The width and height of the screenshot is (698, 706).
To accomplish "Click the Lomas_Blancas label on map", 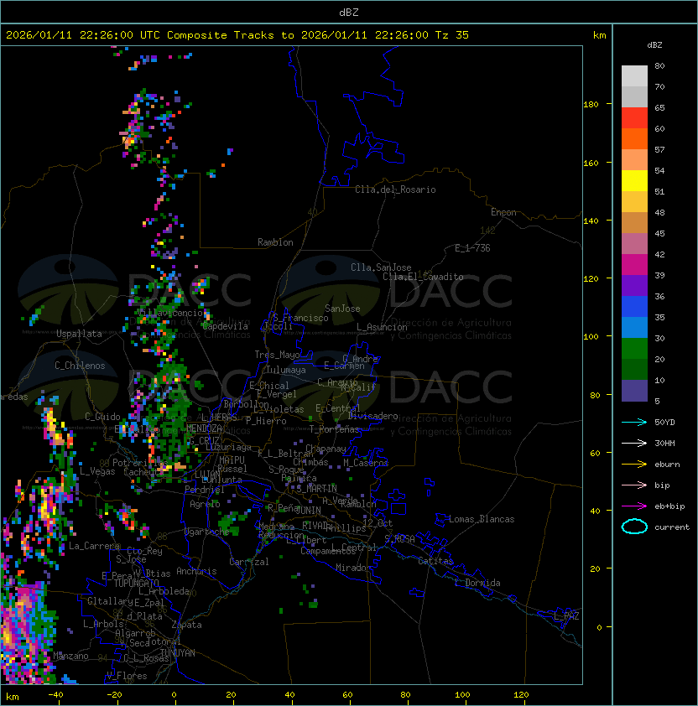I will tap(482, 519).
